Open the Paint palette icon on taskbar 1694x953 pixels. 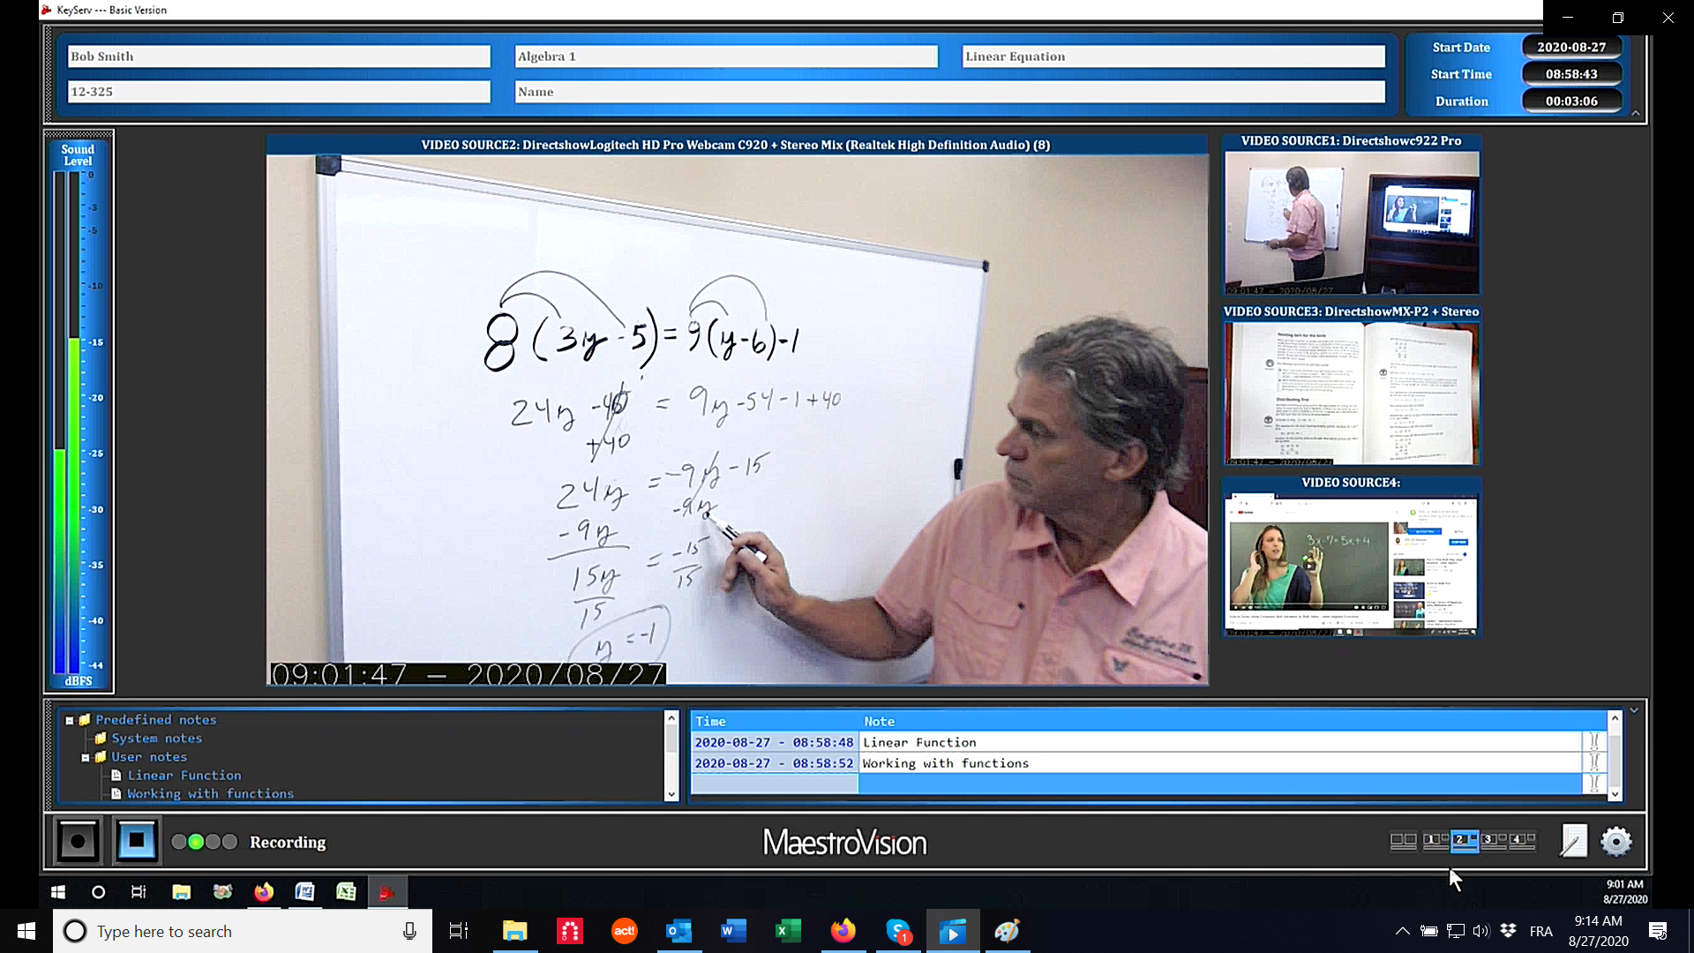coord(1007,931)
